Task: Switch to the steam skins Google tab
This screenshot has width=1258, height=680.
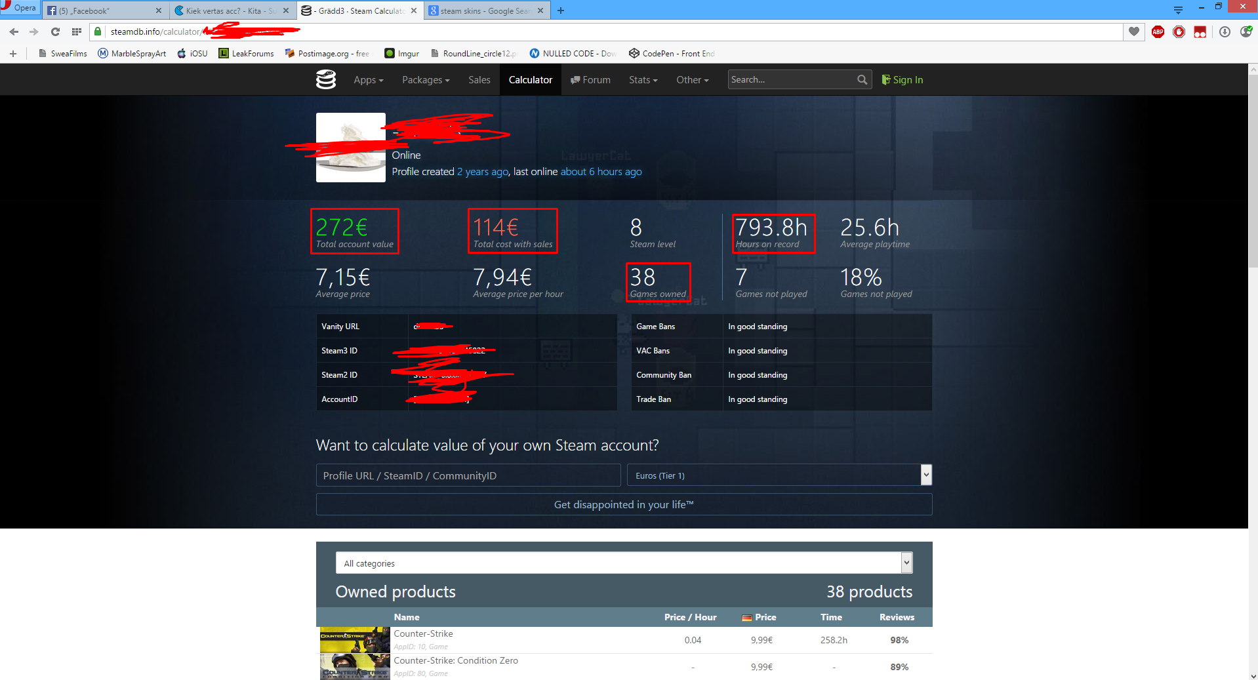Action: click(487, 10)
